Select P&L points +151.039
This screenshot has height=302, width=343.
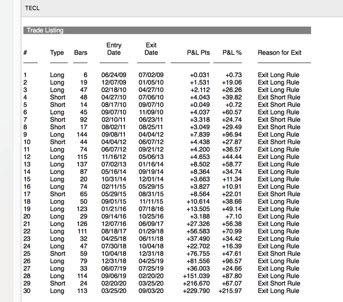(x=197, y=276)
